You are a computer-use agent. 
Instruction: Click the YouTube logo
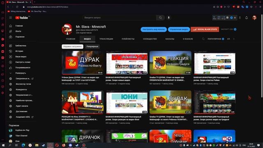[x=22, y=18]
